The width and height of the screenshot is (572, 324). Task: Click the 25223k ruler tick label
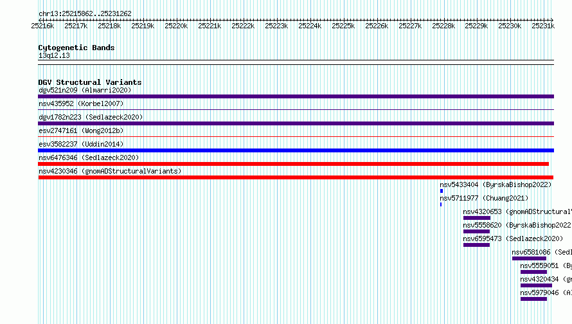pos(276,26)
